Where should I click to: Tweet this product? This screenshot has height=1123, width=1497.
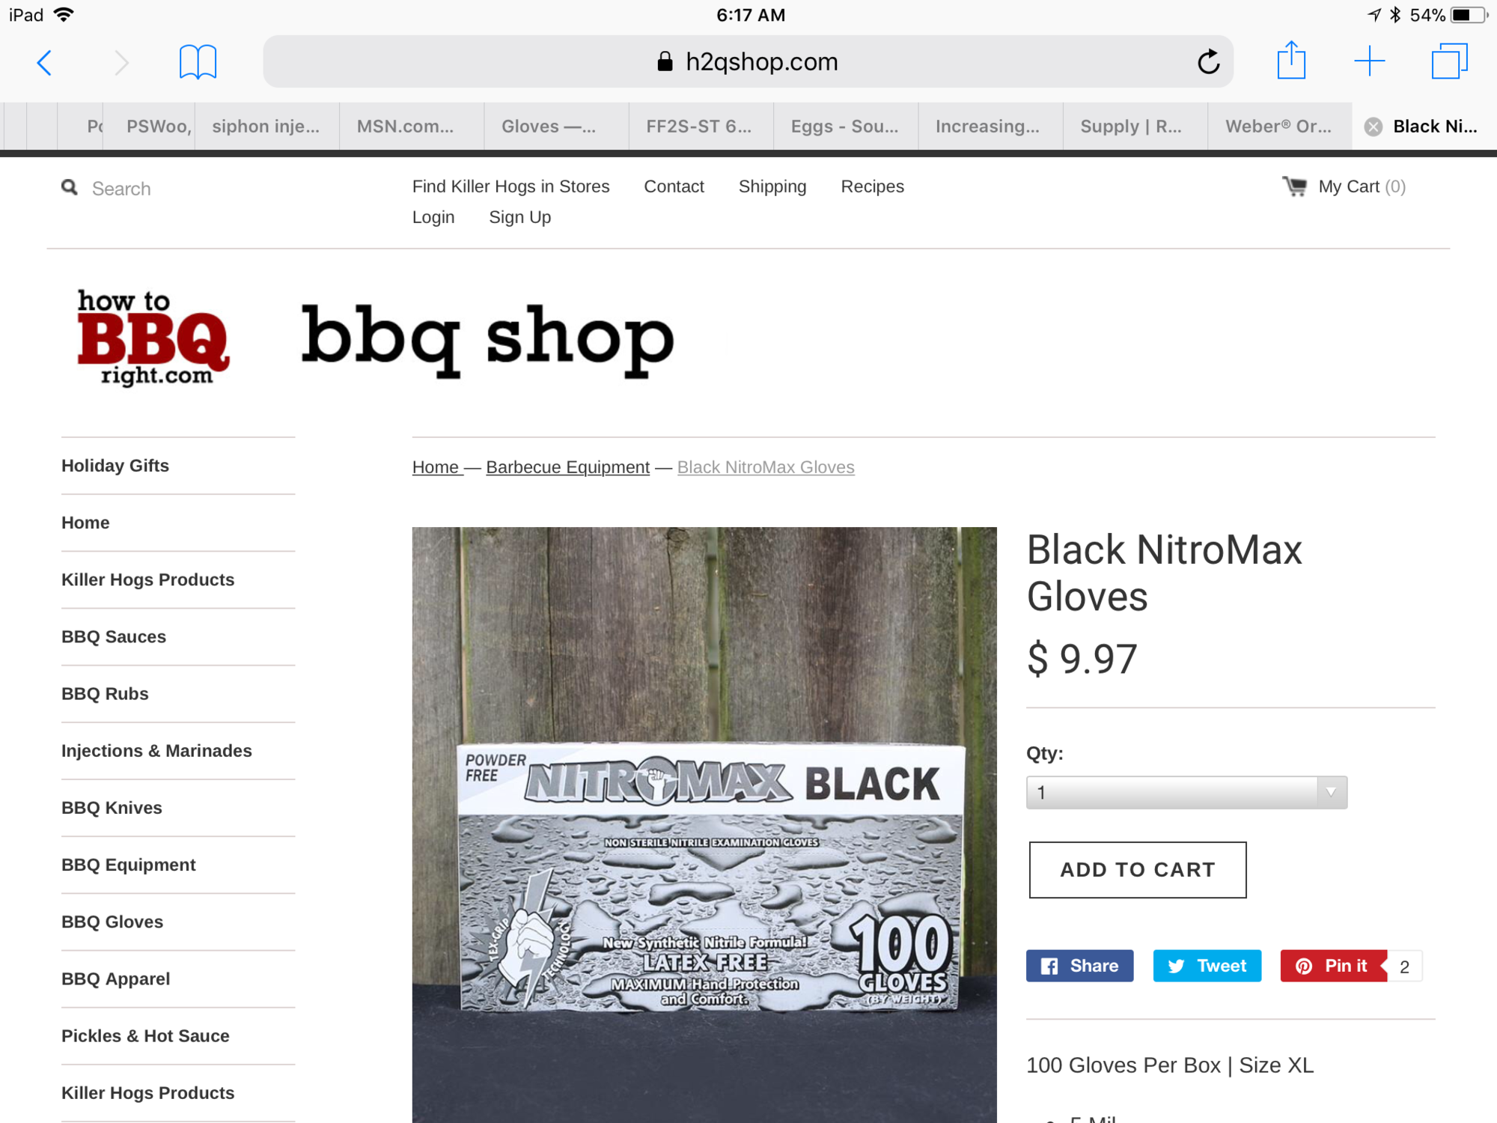[1207, 966]
